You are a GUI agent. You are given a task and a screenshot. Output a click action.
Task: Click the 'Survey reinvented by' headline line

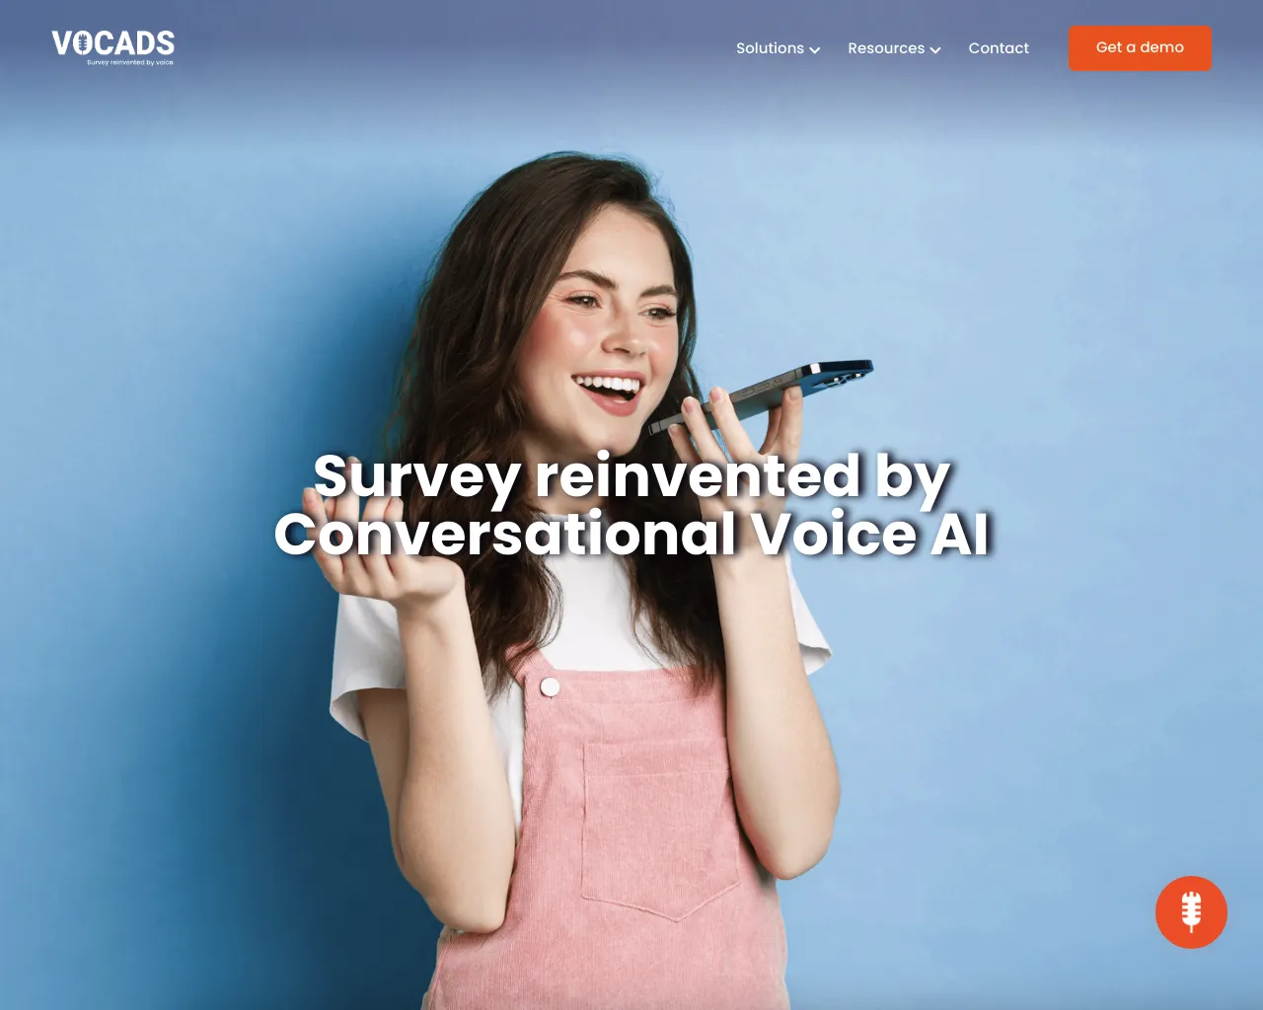click(631, 476)
